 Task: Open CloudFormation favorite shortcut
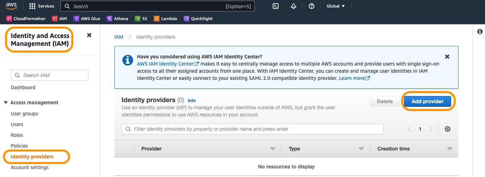click(26, 19)
